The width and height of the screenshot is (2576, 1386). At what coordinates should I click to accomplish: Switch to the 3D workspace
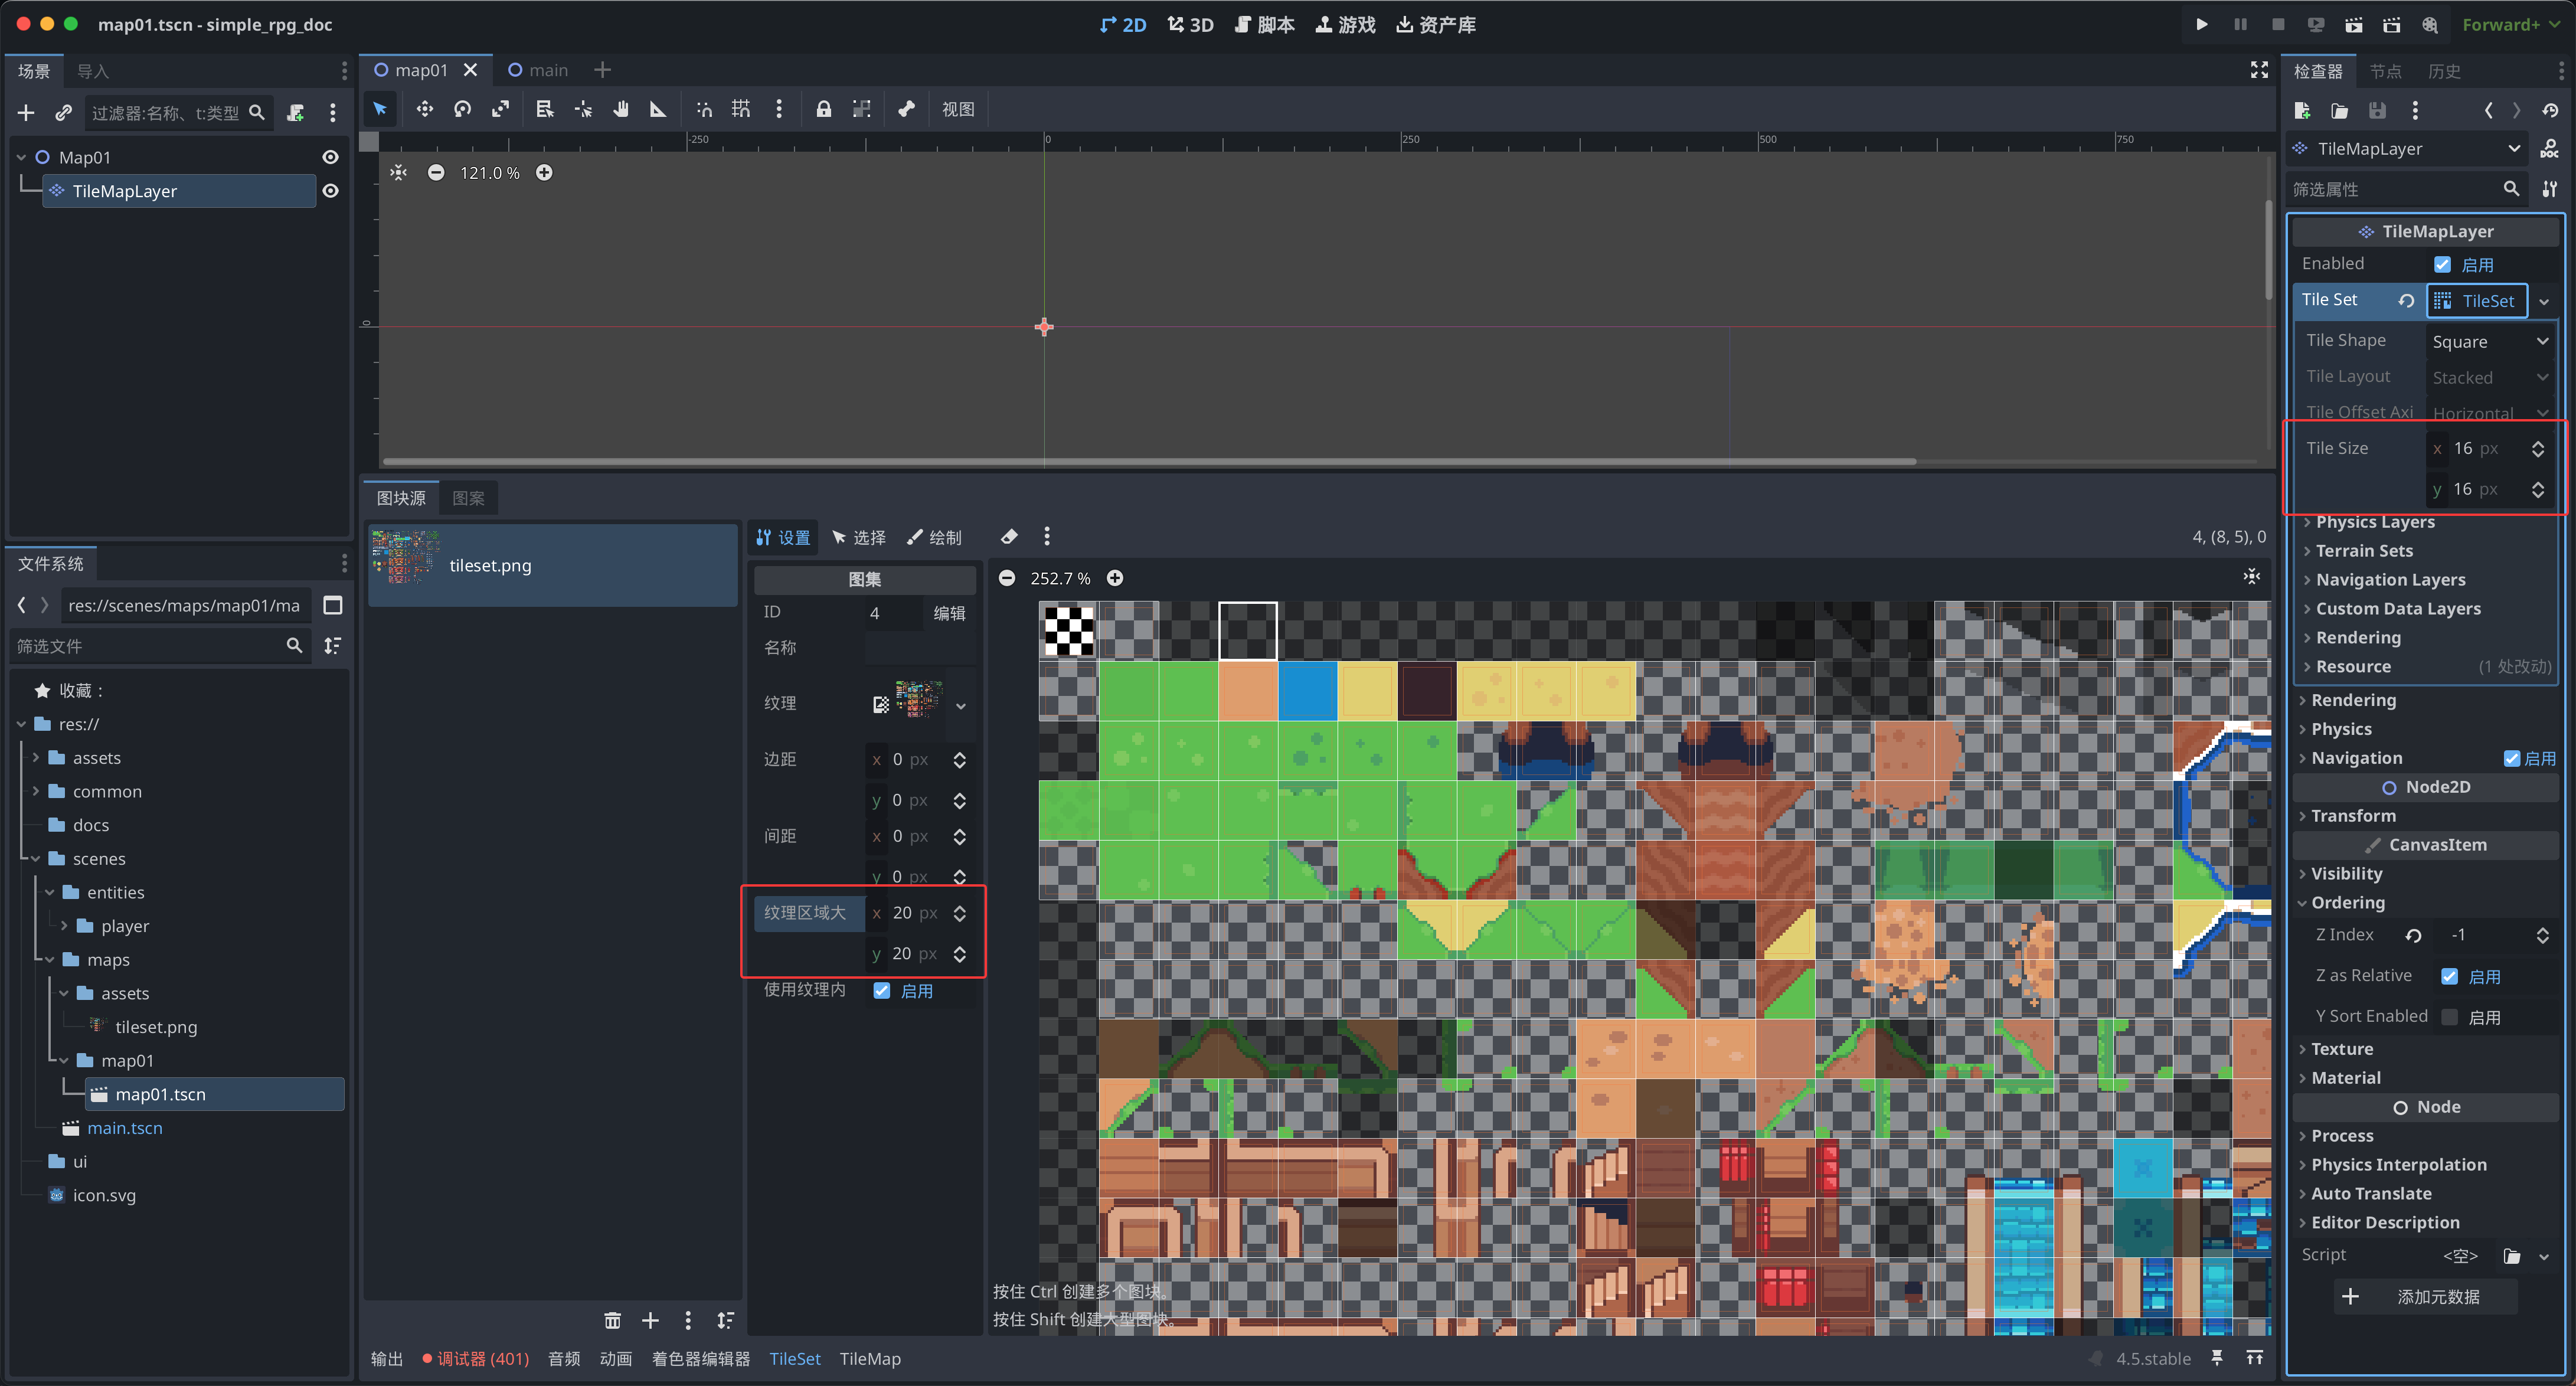coord(1190,24)
